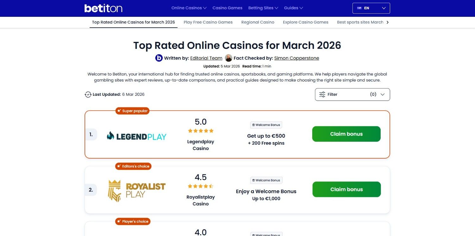Click the right arrow at the end of the tab bar
The height and width of the screenshot is (236, 475).
pyautogui.click(x=387, y=22)
